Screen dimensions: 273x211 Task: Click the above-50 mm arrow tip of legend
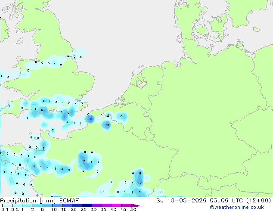(137, 205)
